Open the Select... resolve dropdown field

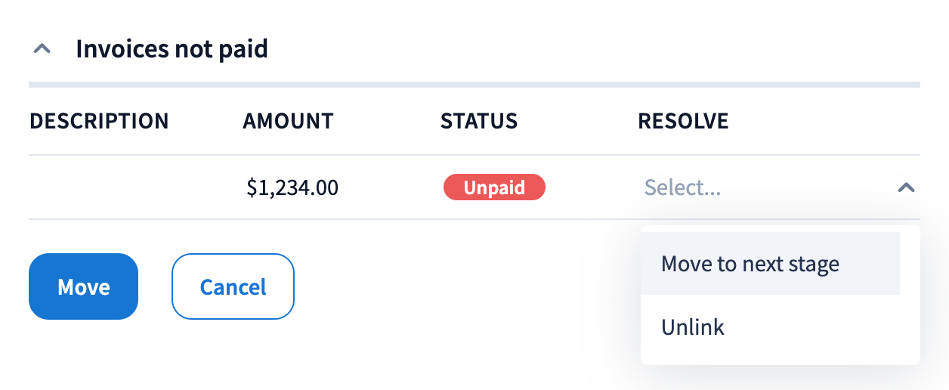pos(756,187)
